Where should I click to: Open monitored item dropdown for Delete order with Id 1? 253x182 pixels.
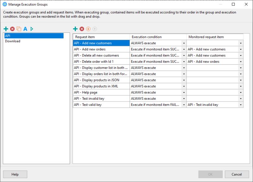241,62
